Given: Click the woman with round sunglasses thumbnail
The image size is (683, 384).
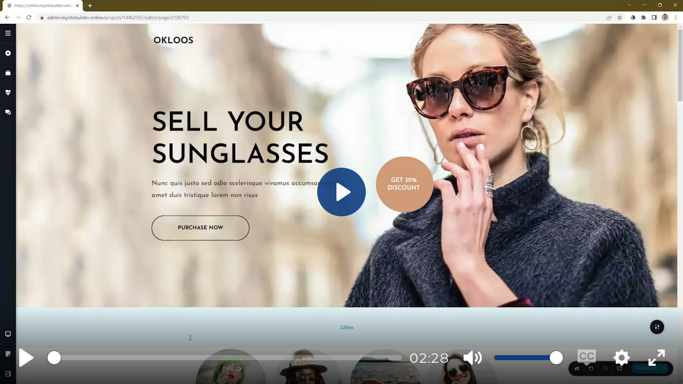Looking at the screenshot, I should coord(462,367).
